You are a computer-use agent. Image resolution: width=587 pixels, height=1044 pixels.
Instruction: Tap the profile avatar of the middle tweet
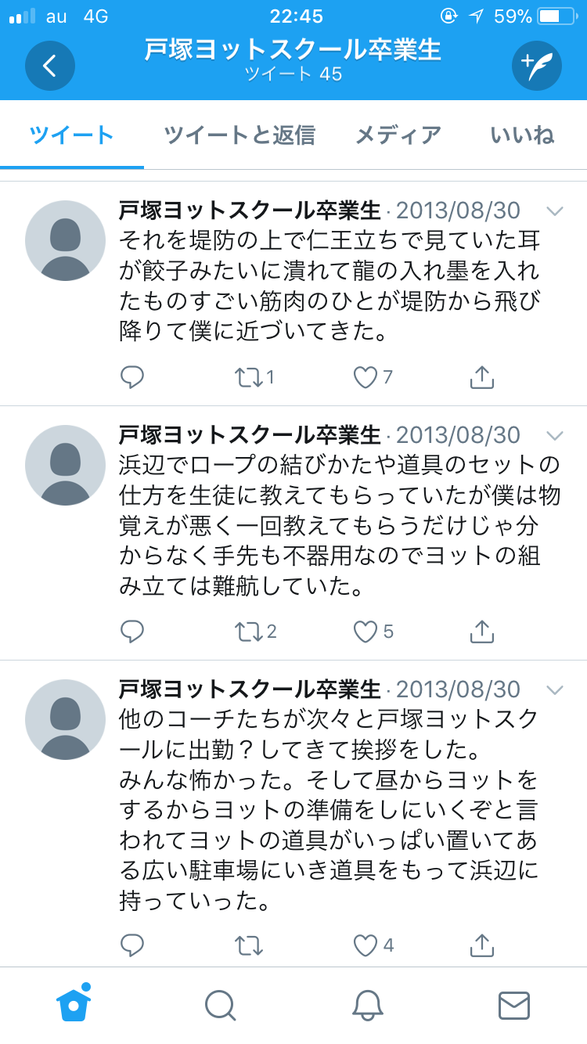pyautogui.click(x=65, y=465)
